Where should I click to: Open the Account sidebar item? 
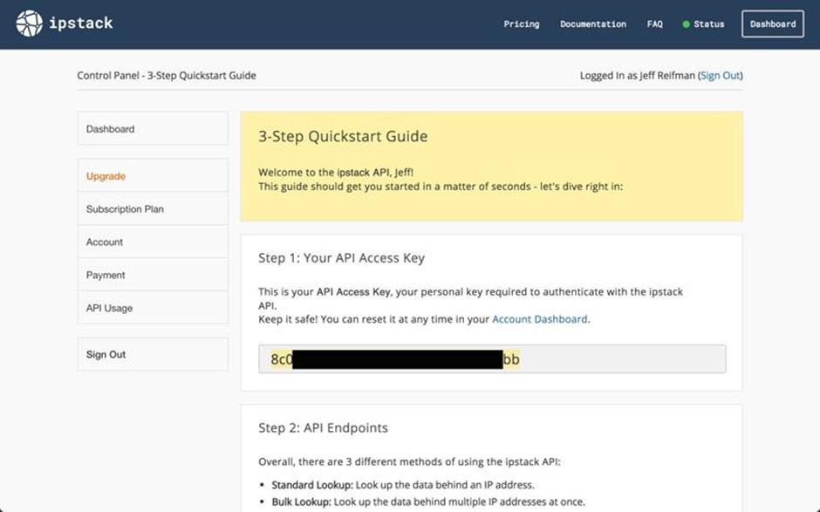tap(153, 242)
